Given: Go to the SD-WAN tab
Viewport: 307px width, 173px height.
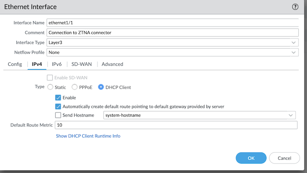Looking at the screenshot, I should [81, 64].
